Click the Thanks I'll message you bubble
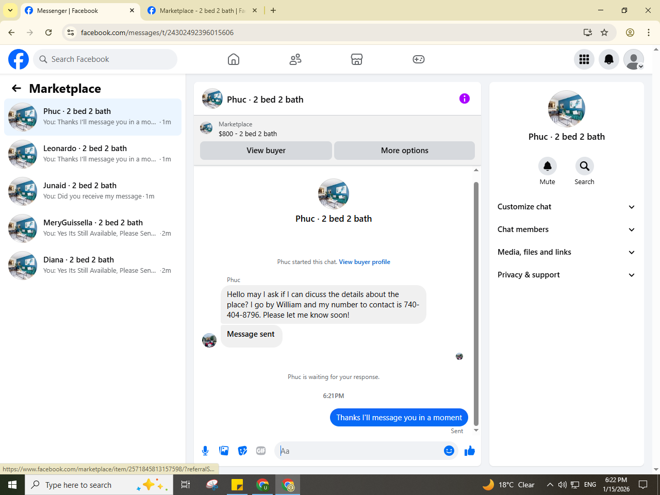This screenshot has width=660, height=495. 399,418
